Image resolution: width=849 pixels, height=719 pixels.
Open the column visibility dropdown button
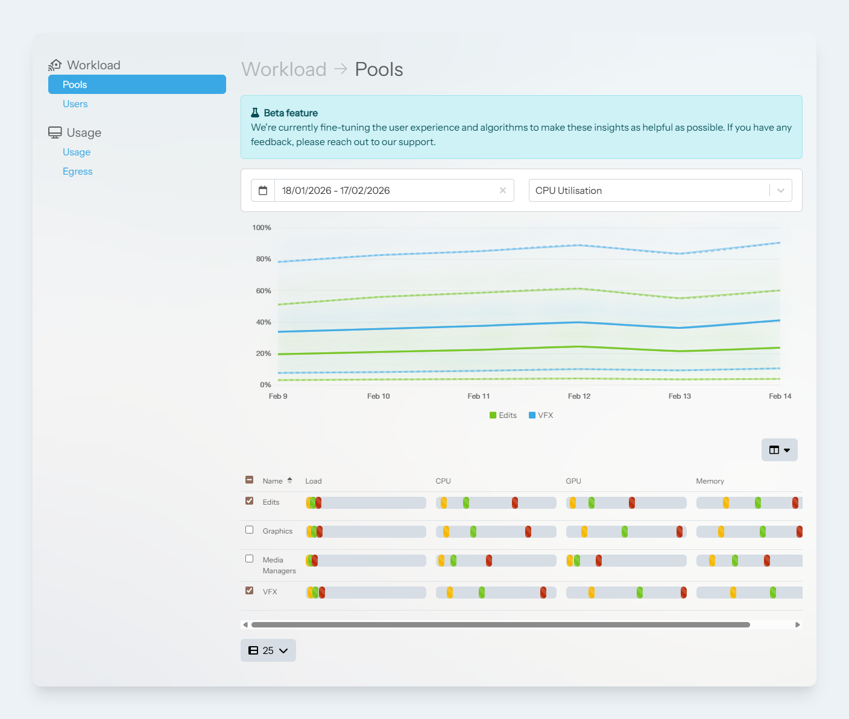779,450
